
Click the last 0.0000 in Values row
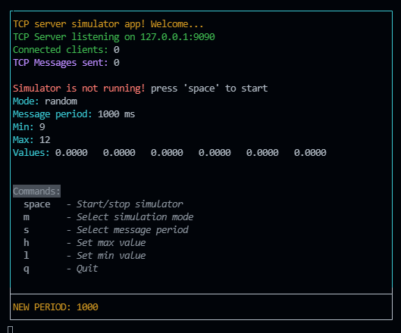310,153
